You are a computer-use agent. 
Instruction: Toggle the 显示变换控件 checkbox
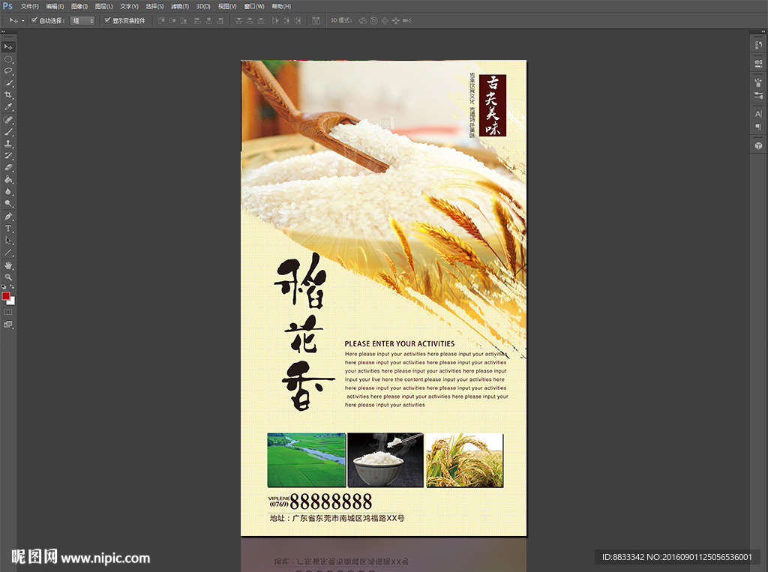coord(107,20)
